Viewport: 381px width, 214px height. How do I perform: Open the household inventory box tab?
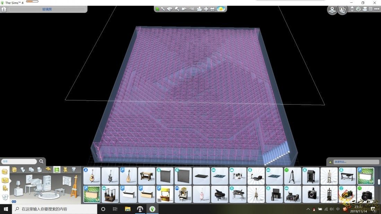(5, 197)
